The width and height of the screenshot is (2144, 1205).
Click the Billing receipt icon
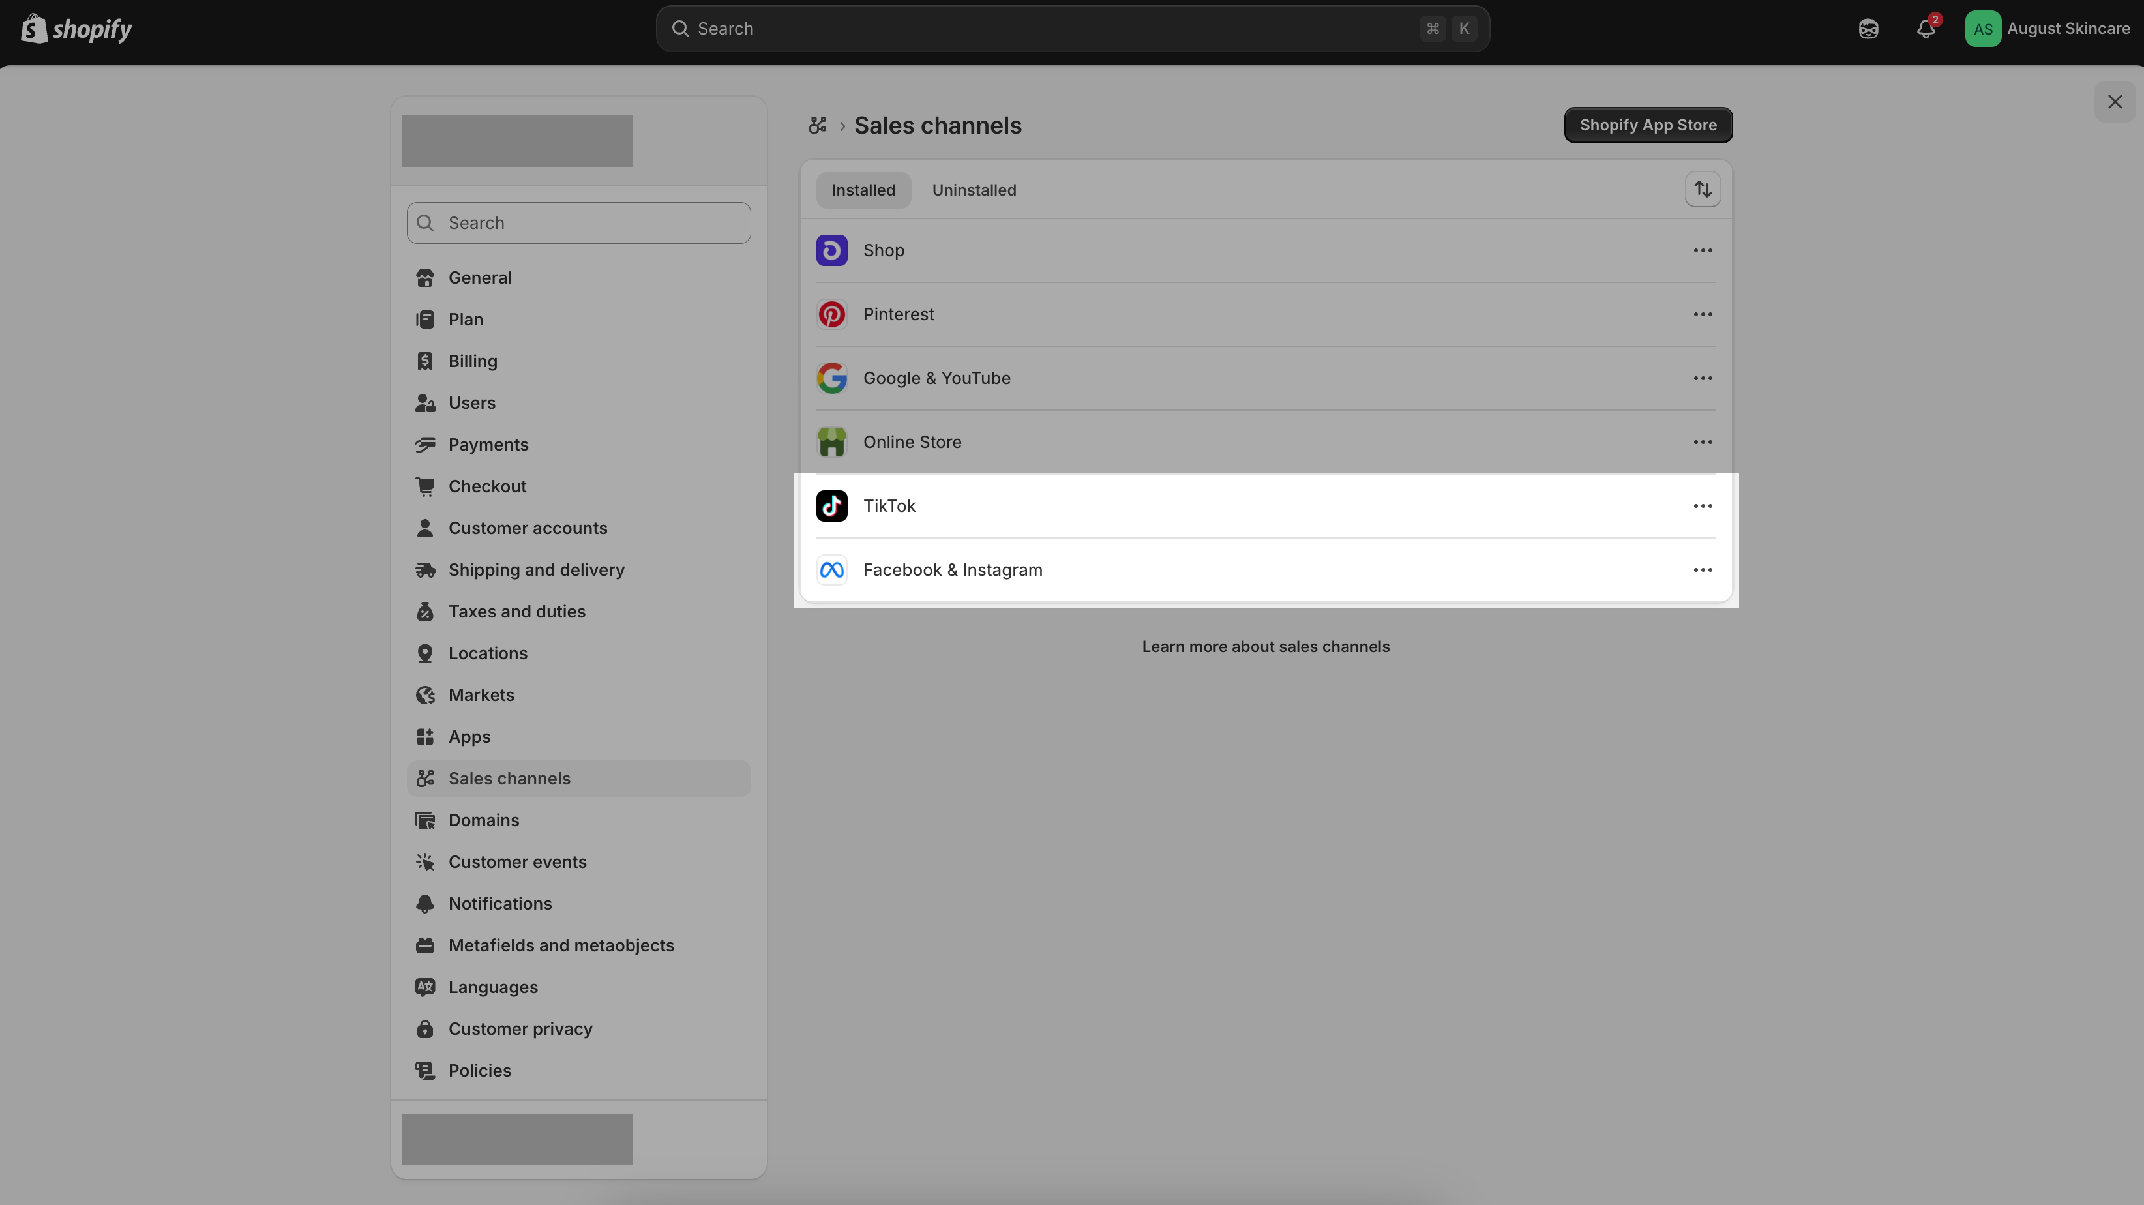click(x=425, y=361)
